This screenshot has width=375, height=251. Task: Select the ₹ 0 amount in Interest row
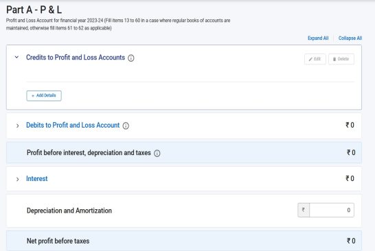click(350, 178)
